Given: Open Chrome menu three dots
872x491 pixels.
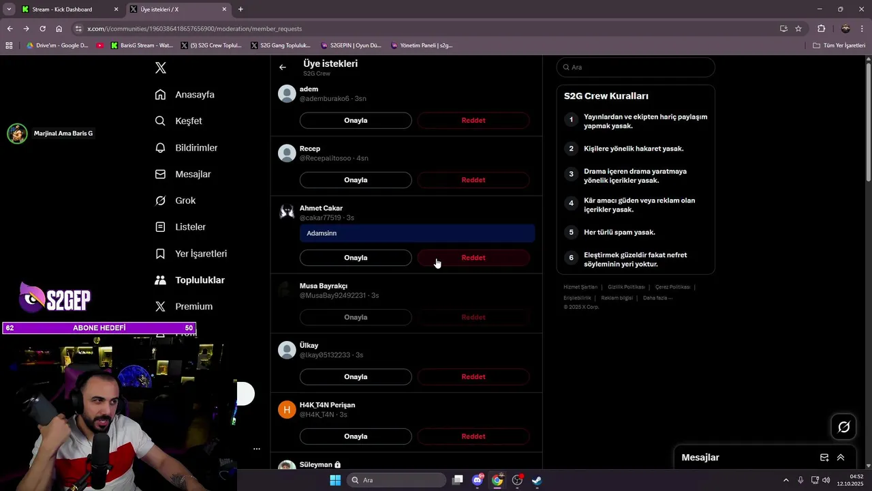Looking at the screenshot, I should point(862,29).
